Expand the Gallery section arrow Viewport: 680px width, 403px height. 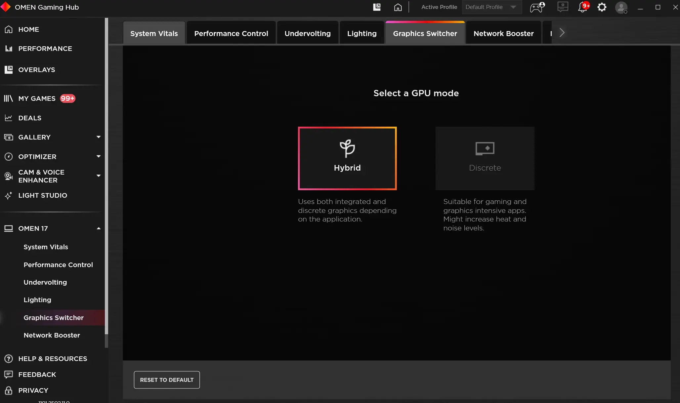99,137
